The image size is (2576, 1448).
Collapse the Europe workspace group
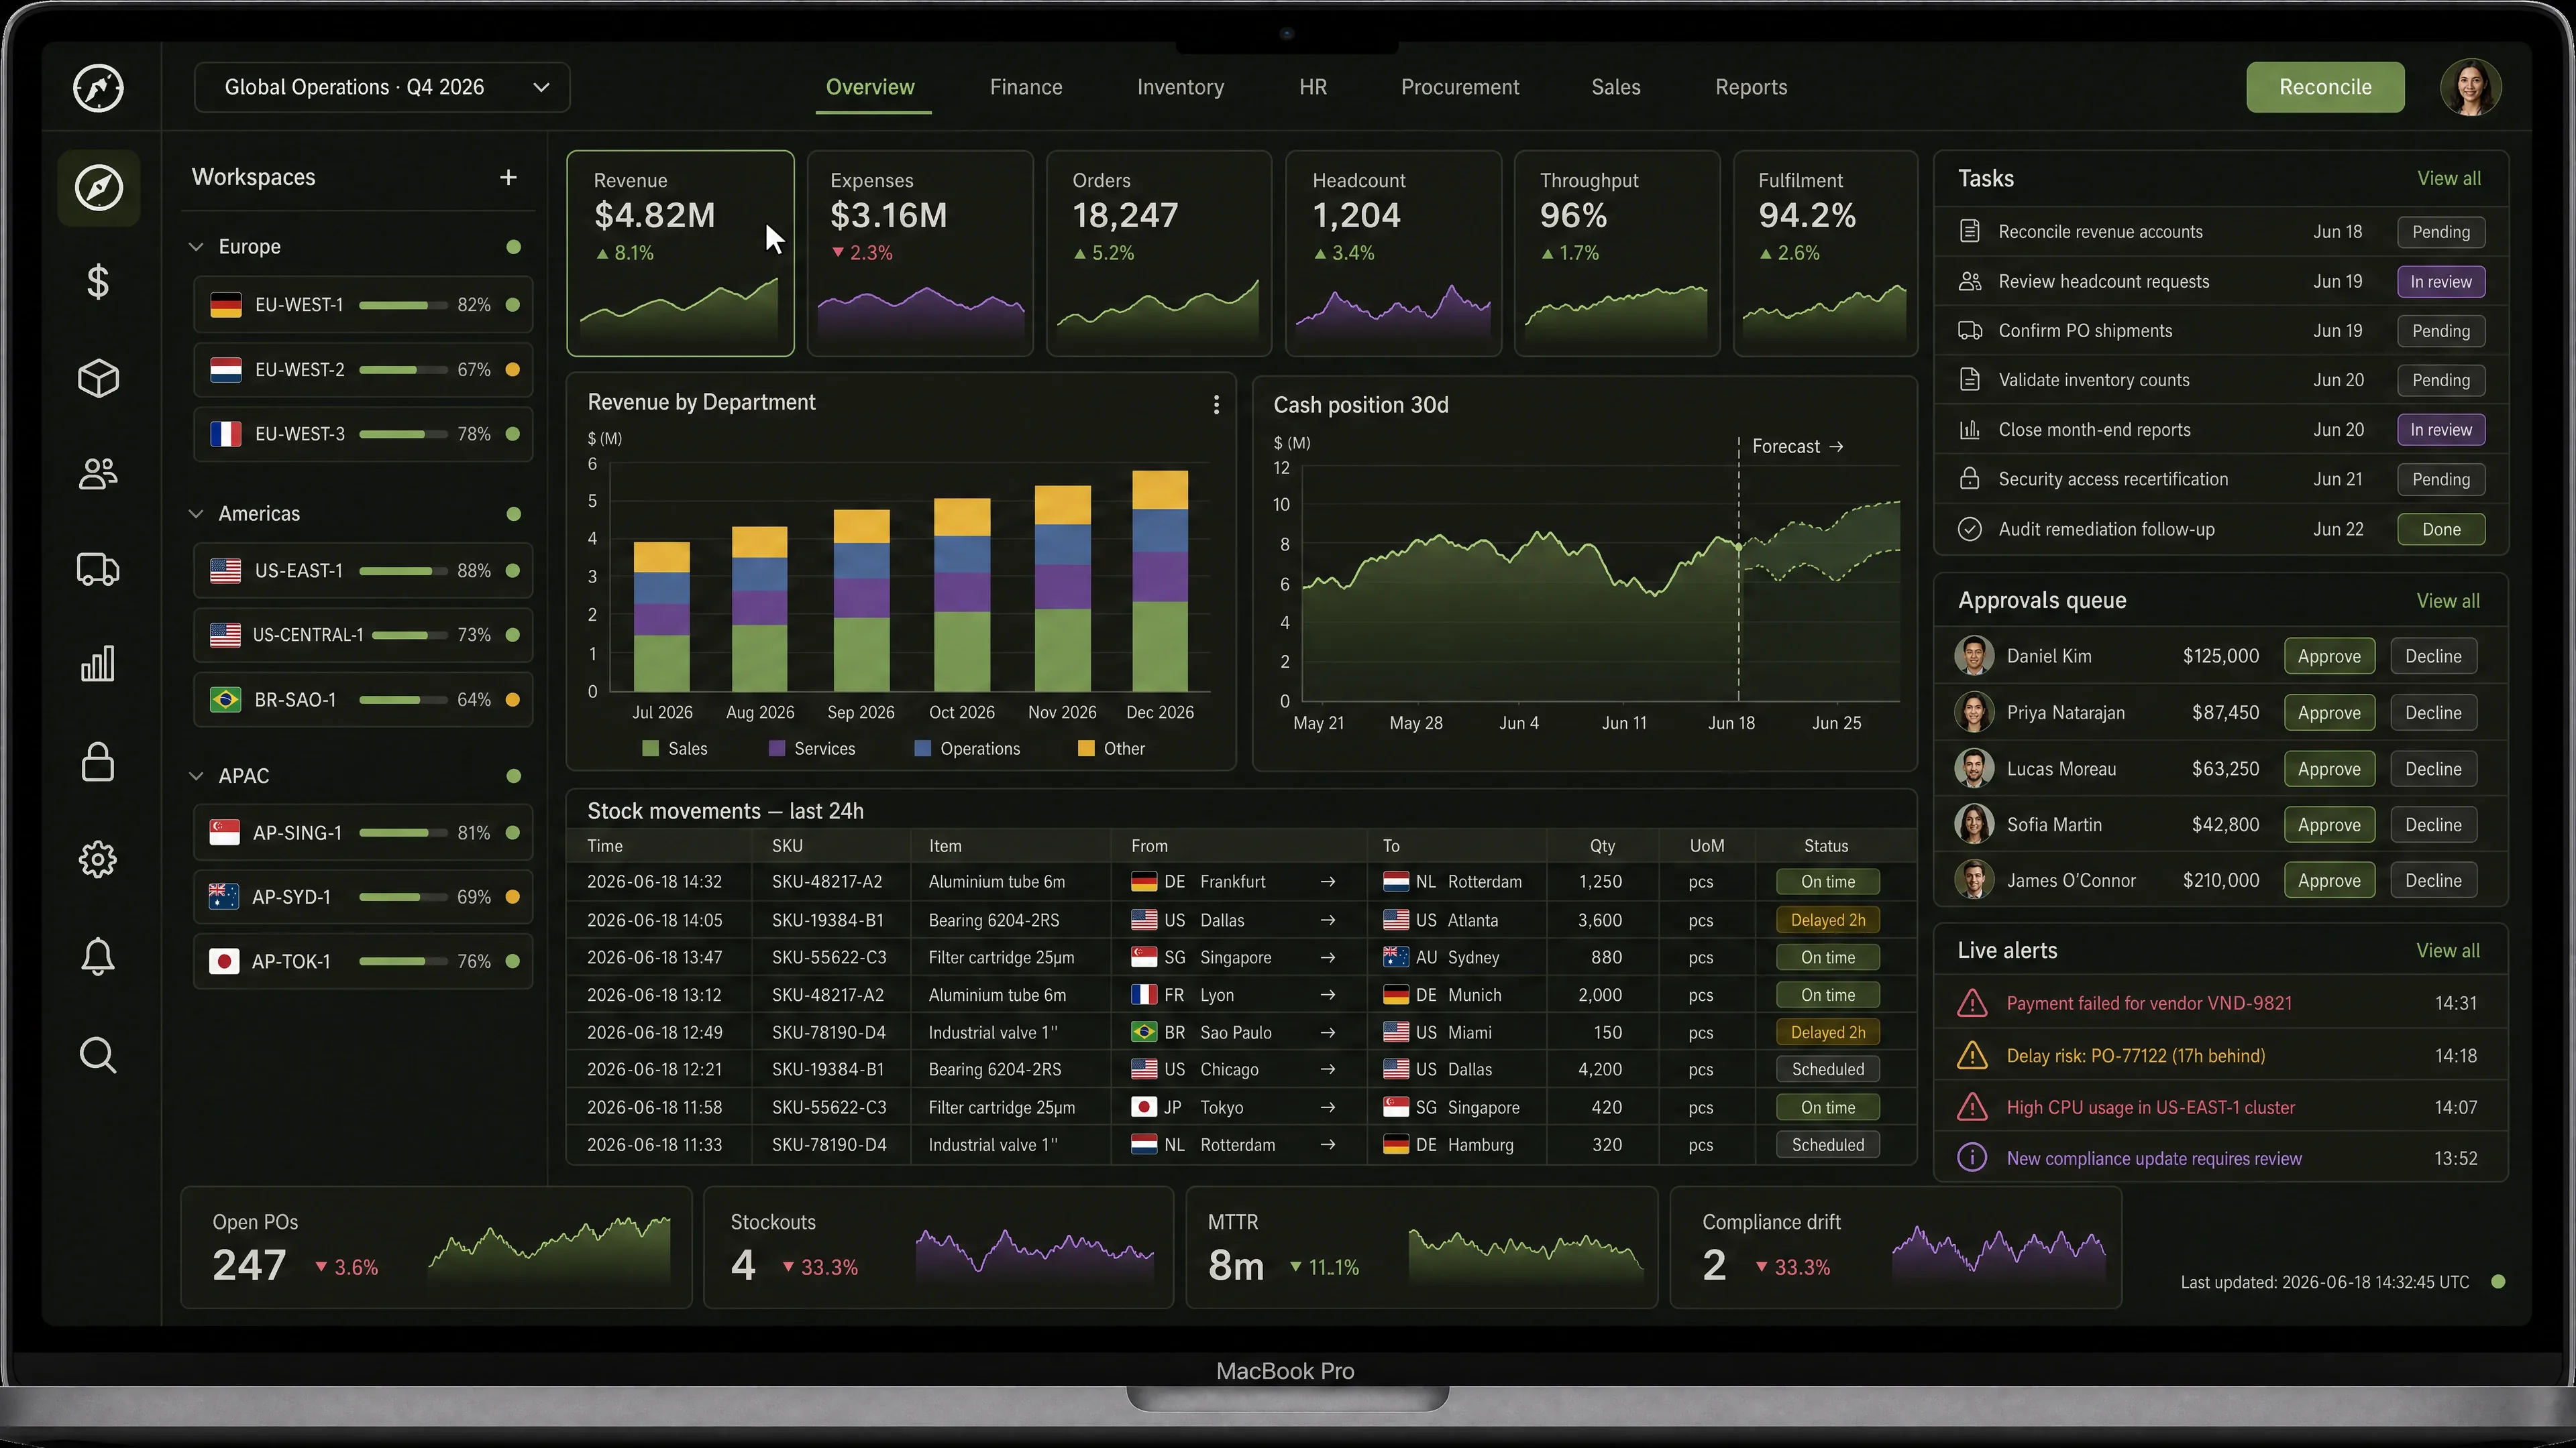pos(196,247)
